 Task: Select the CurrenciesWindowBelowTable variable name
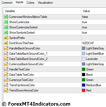pos(28,17)
